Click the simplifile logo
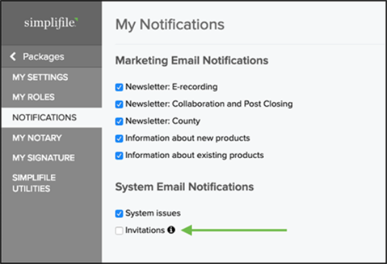This screenshot has height=264, width=387. (x=51, y=23)
